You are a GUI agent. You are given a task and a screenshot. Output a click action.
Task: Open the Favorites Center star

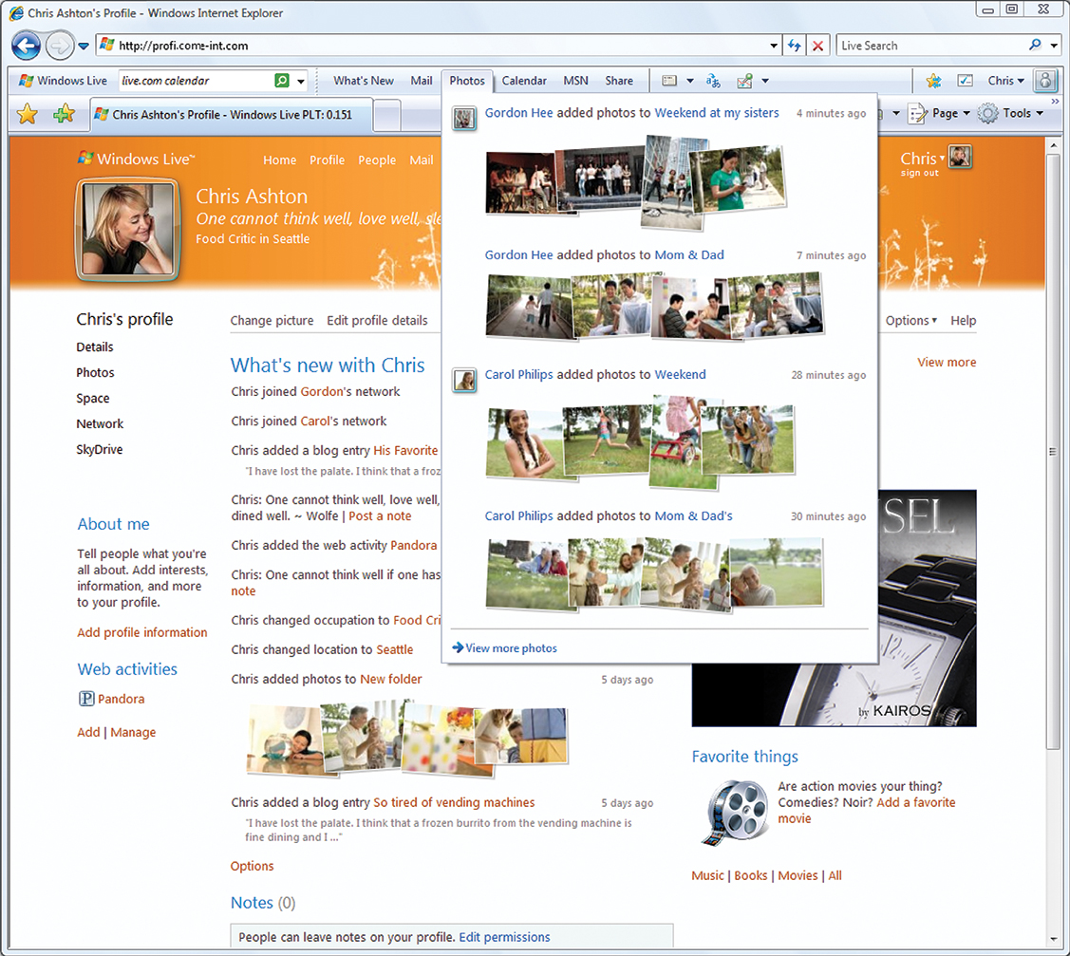pyautogui.click(x=28, y=113)
